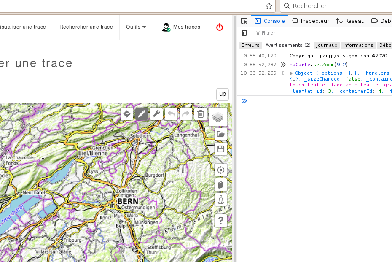Click the question mark help button

tap(220, 220)
